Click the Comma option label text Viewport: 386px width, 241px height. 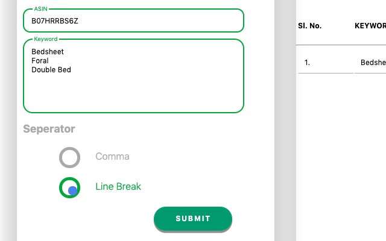point(112,157)
